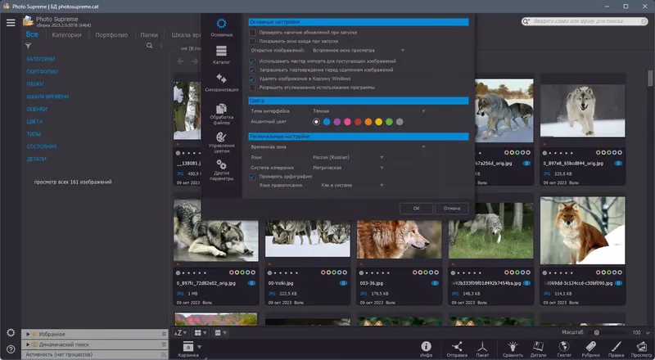Enable Проверять наличие обновлений при запуске
Viewport: 655px width, 360px height.
click(x=252, y=33)
